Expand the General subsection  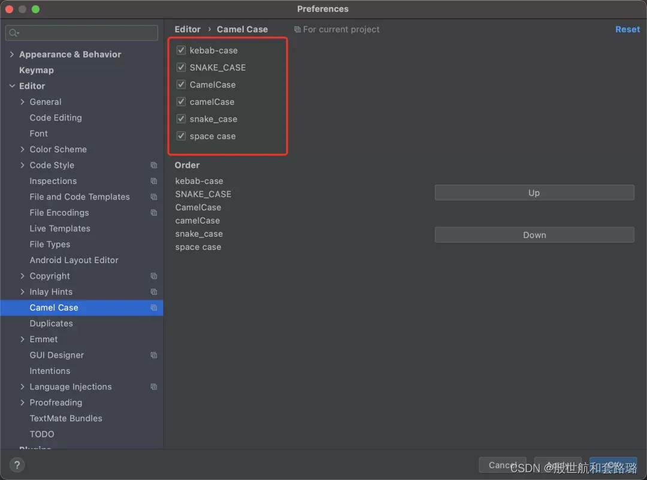[22, 101]
